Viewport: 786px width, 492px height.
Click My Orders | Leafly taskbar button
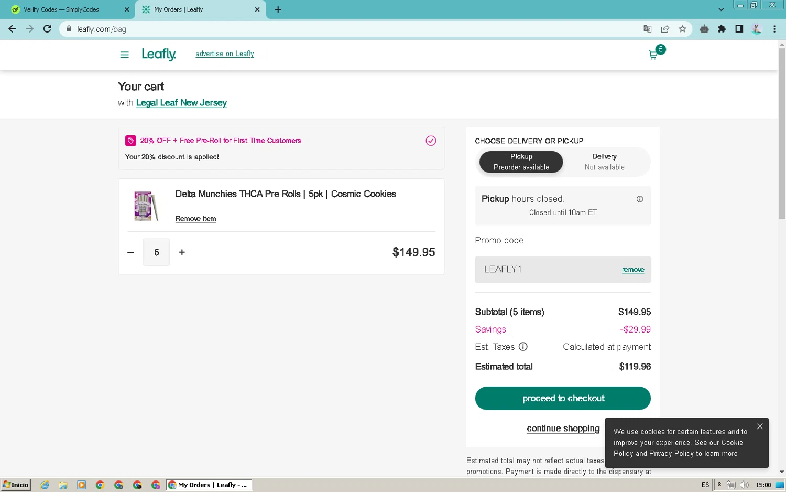tap(209, 485)
